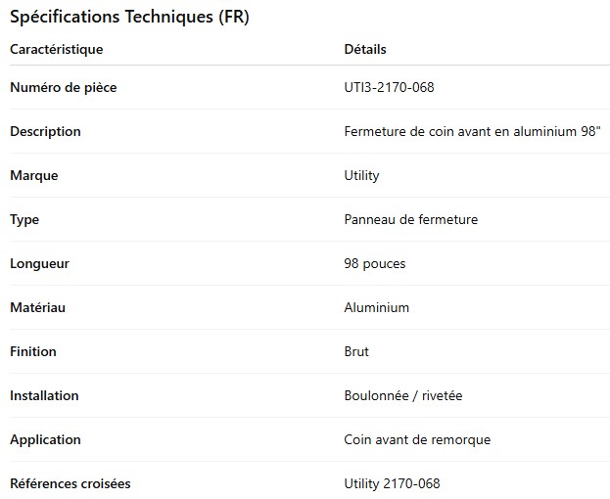
Task: Click the Spécifications Techniques (FR) heading
Action: [129, 18]
